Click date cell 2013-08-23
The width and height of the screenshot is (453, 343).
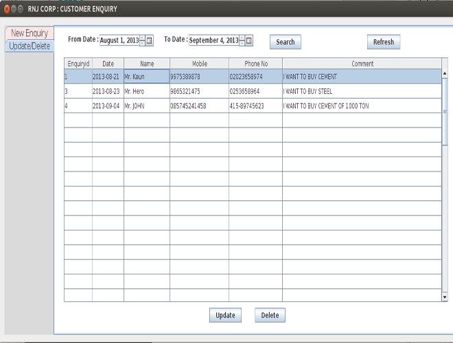tap(108, 91)
